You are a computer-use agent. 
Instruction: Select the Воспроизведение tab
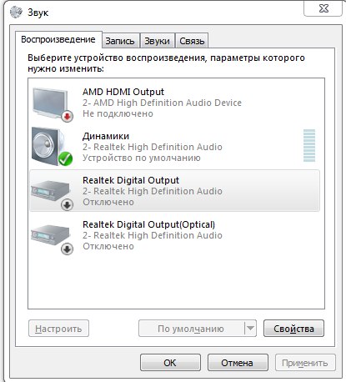58,40
